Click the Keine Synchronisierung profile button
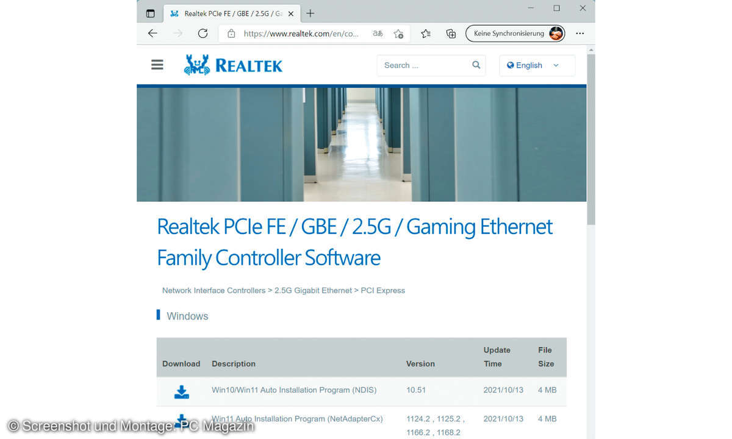The image size is (732, 439). click(515, 34)
